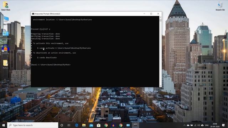This screenshot has width=228, height=128.
Task: Select the Control Panel desktop icon
Action: click(6, 35)
